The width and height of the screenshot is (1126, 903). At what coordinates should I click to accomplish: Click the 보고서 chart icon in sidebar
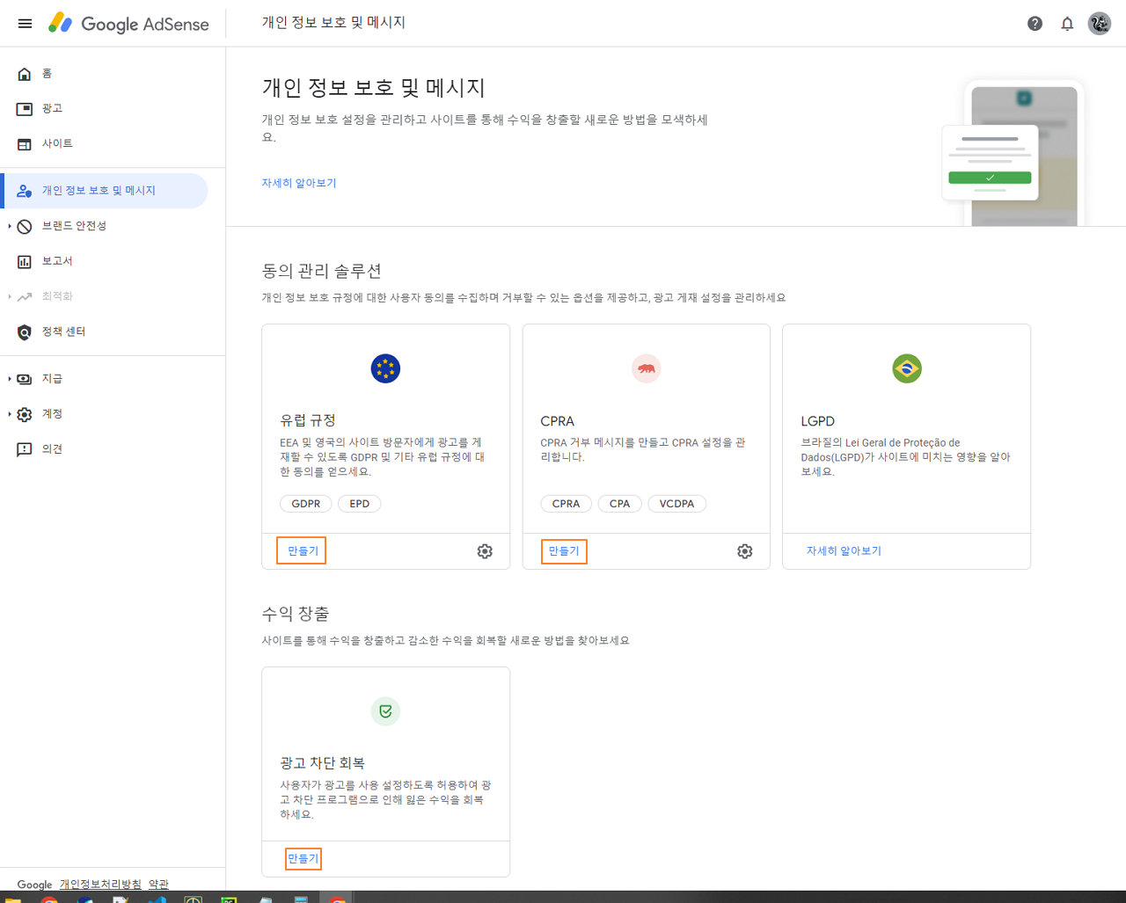click(25, 262)
